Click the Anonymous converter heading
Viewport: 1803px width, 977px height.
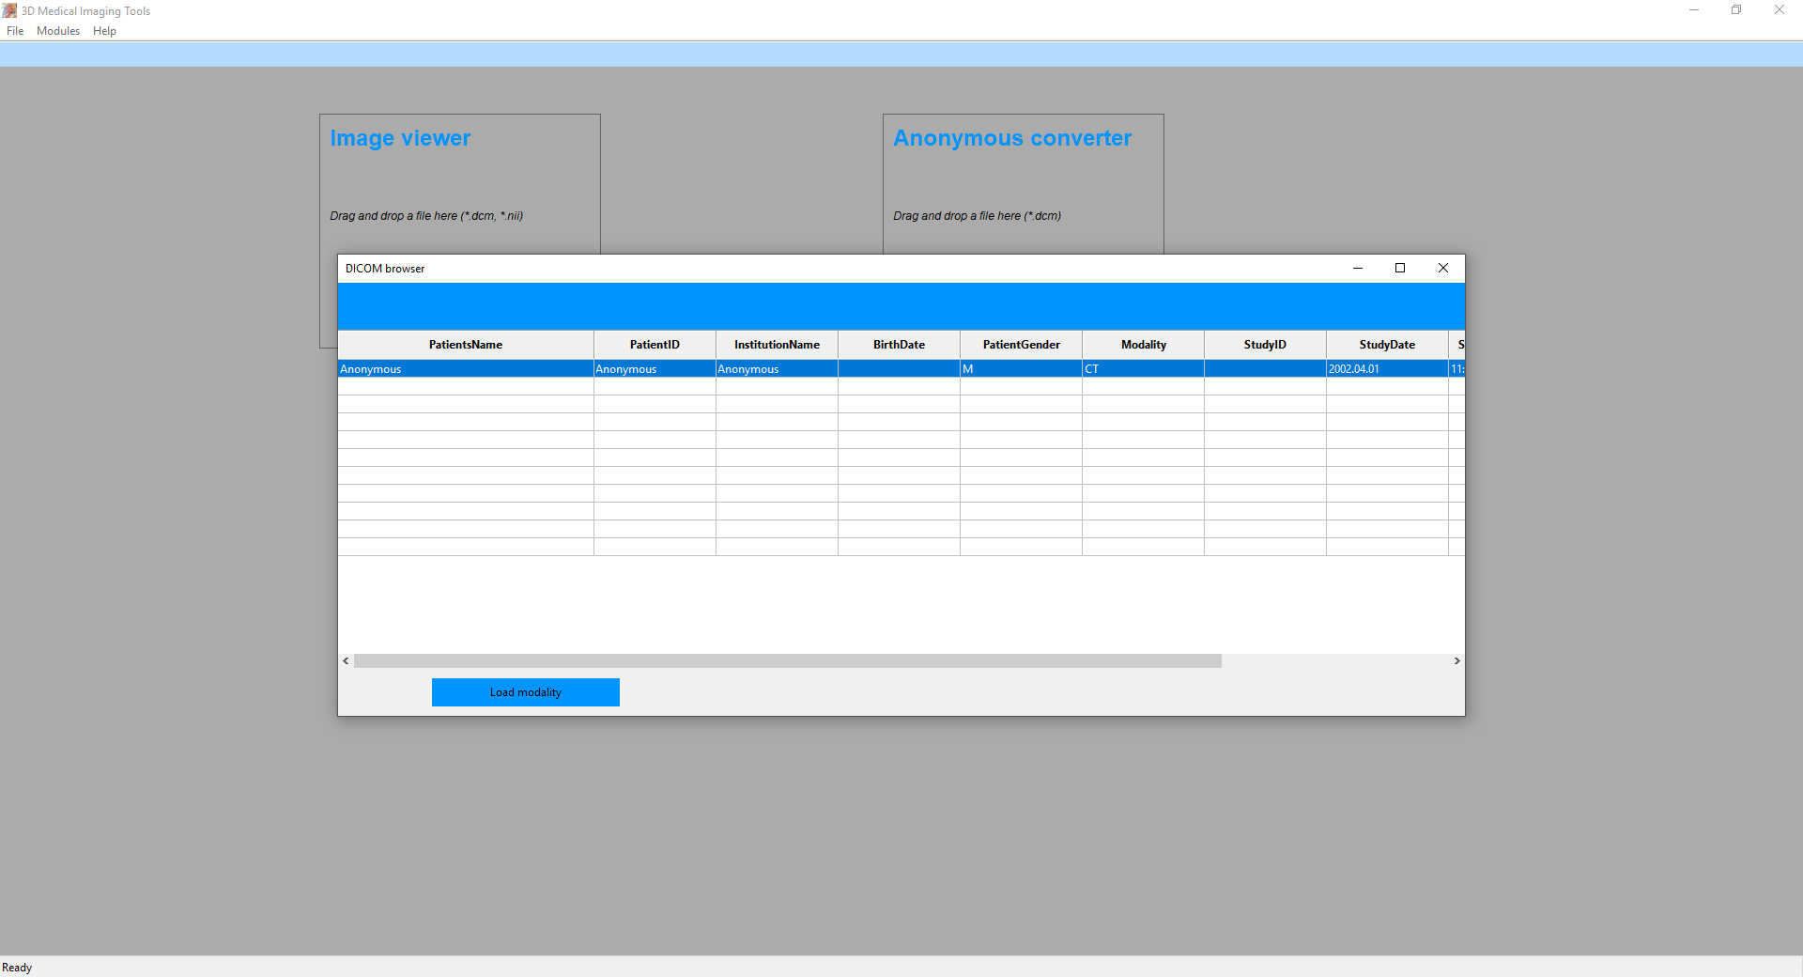(x=1012, y=138)
